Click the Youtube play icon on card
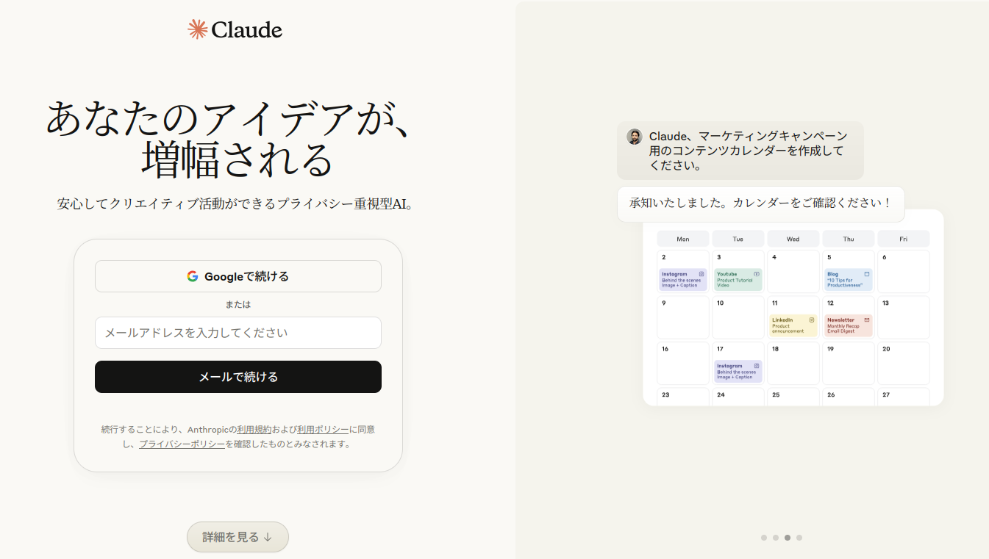Image resolution: width=989 pixels, height=559 pixels. click(x=757, y=274)
